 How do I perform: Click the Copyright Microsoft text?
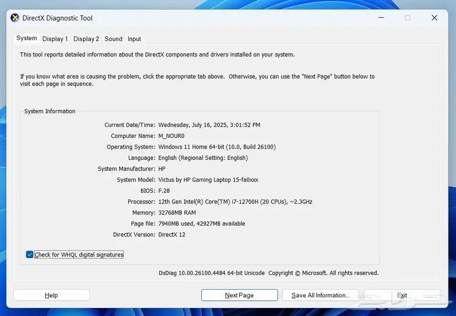pyautogui.click(x=323, y=273)
